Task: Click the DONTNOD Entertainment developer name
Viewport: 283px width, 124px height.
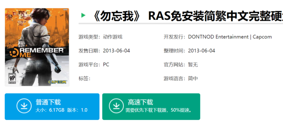Action: click(218, 37)
